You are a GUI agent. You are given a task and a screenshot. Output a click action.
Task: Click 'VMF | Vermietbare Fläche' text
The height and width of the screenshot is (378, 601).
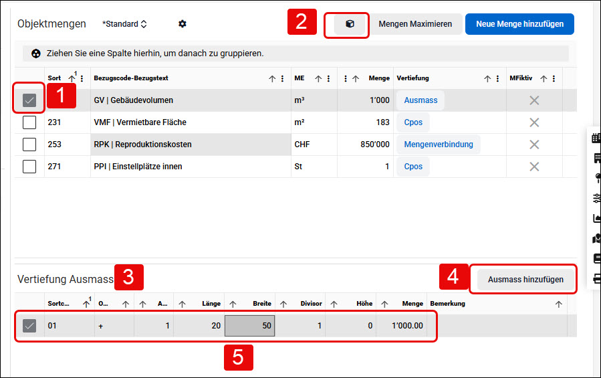(140, 122)
